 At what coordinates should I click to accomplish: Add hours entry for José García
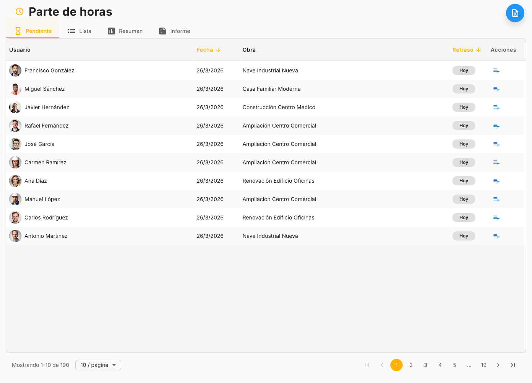point(496,144)
